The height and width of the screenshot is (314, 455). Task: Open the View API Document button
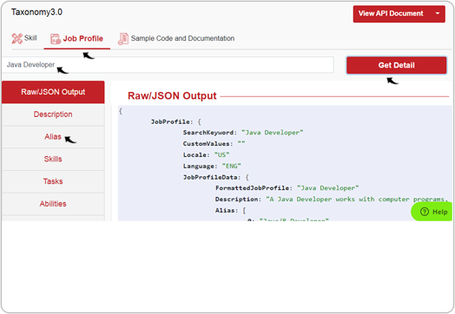point(399,14)
